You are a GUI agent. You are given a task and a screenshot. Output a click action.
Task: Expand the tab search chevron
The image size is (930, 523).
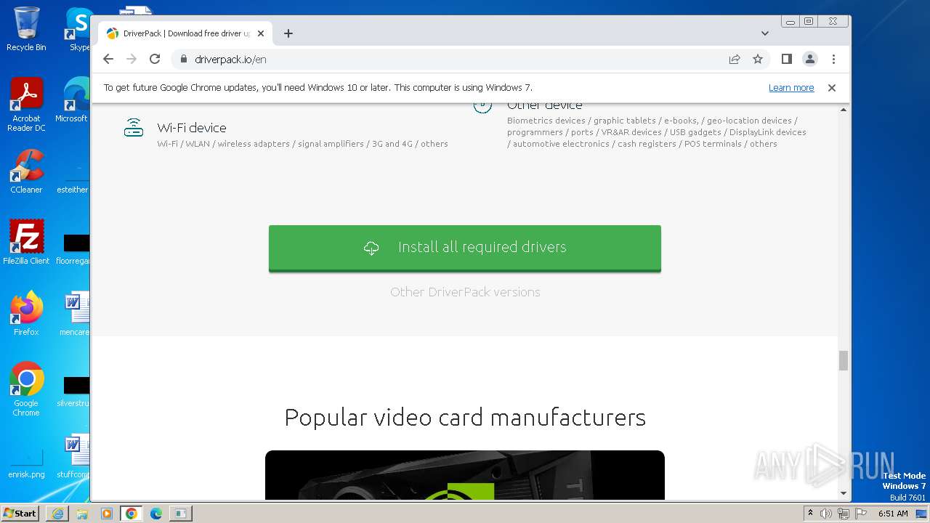(x=765, y=33)
